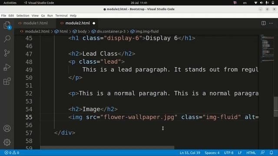Screen dimensions: 278x156
Task: Click the <h2>Image</h2> line text
Action: pos(93,109)
